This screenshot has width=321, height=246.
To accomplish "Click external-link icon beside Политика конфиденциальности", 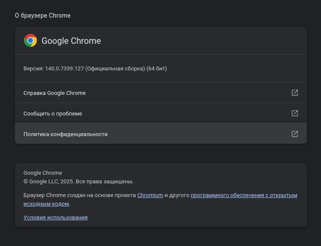I will click(295, 134).
